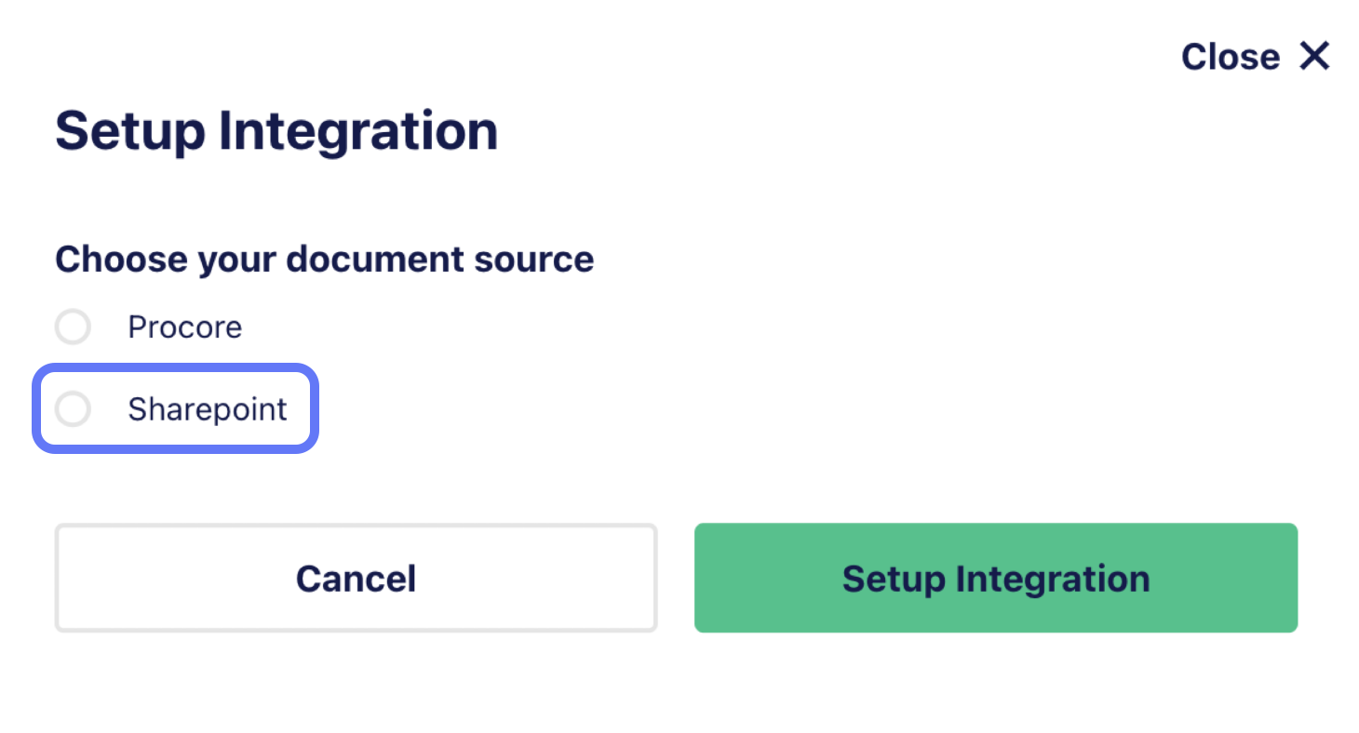
Task: Confirm by clicking Setup Integration button
Action: [995, 578]
